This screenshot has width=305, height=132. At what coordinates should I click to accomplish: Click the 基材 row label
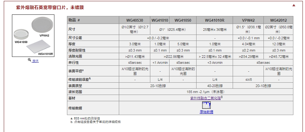pyautogui.click(x=93, y=98)
